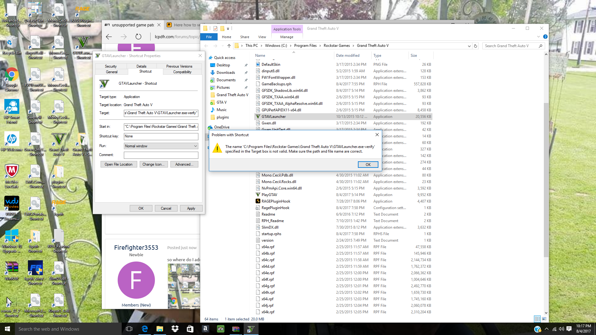This screenshot has width=596, height=335.
Task: Open Microsoft Edge from taskbar
Action: pyautogui.click(x=145, y=329)
